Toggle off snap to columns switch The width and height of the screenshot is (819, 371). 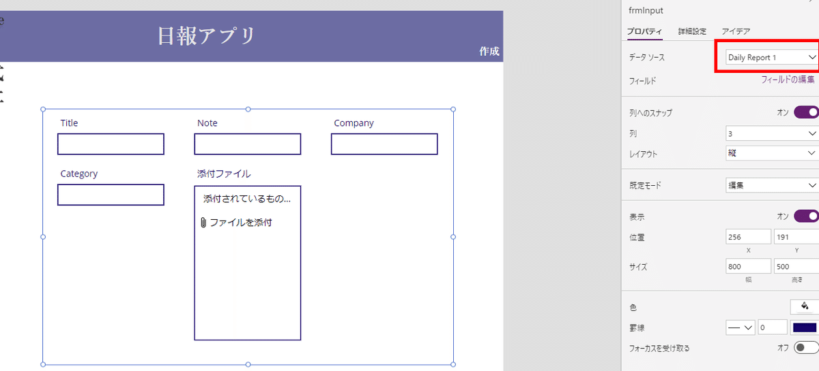click(x=806, y=112)
